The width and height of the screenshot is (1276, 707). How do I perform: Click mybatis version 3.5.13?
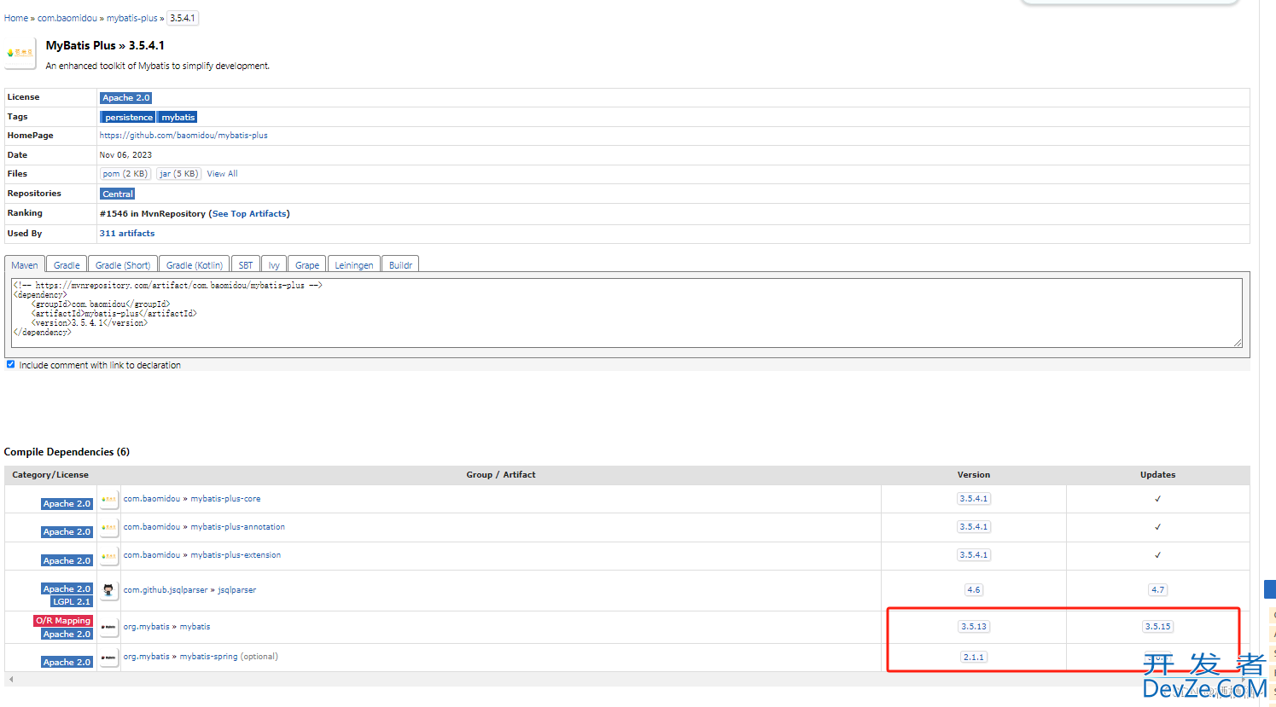coord(974,627)
